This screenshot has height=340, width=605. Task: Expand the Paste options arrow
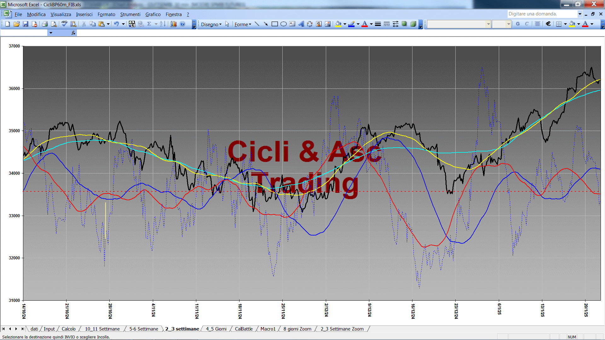(x=108, y=24)
